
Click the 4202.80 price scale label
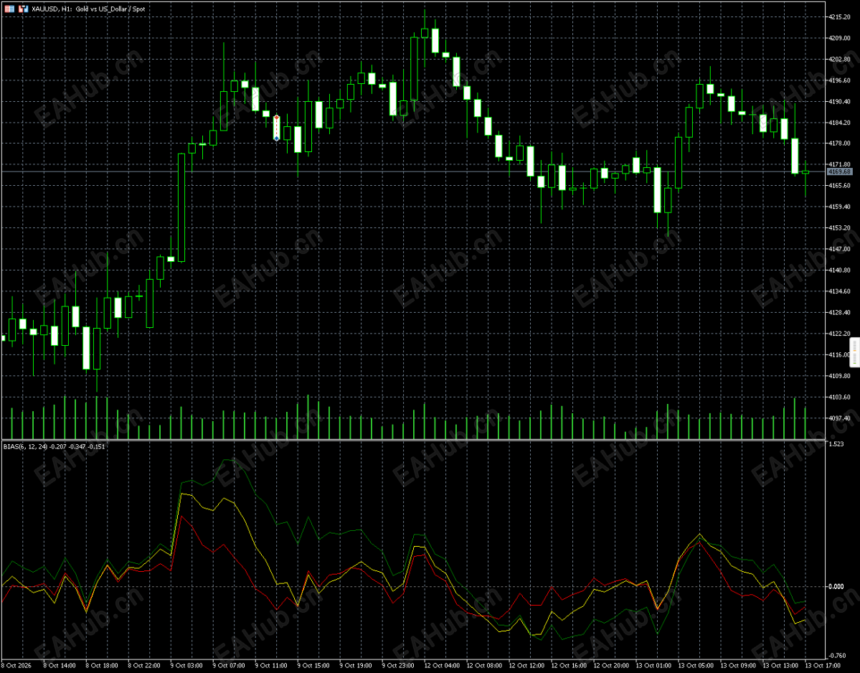coord(840,60)
